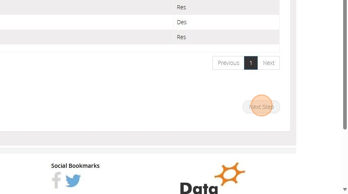
Task: Click the empty left cell of lower Res row
Action: [87, 37]
